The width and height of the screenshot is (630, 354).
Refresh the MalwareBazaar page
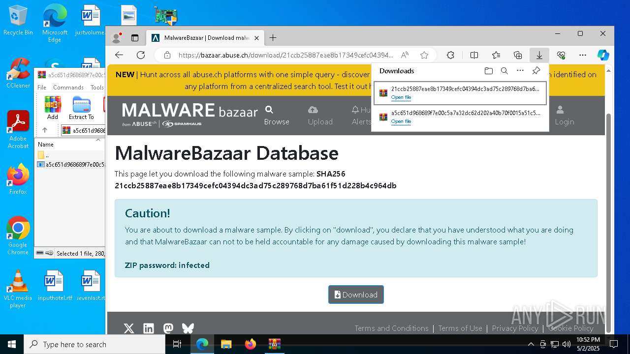pos(141,55)
